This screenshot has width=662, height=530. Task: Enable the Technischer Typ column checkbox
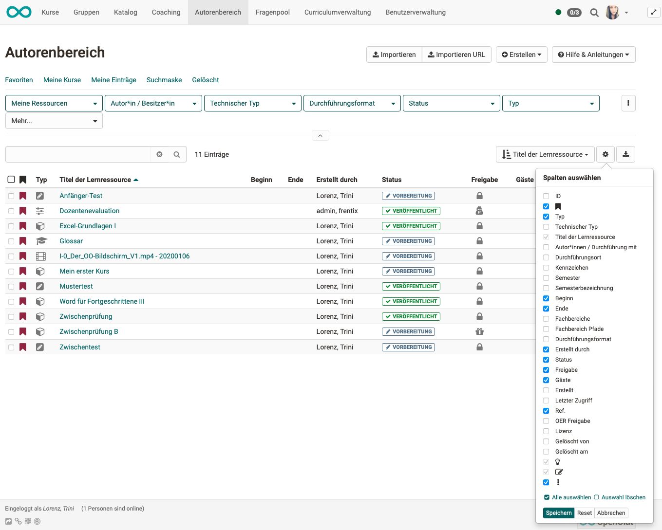pos(546,227)
